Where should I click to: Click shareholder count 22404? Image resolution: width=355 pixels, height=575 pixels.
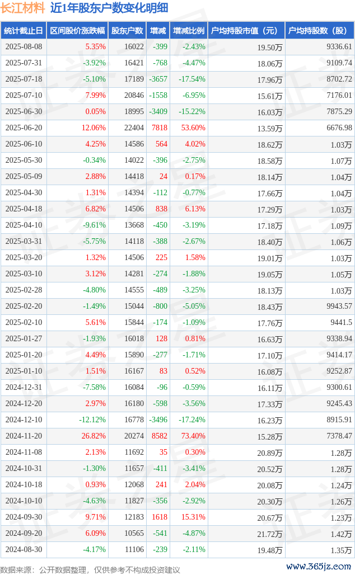[134, 128]
